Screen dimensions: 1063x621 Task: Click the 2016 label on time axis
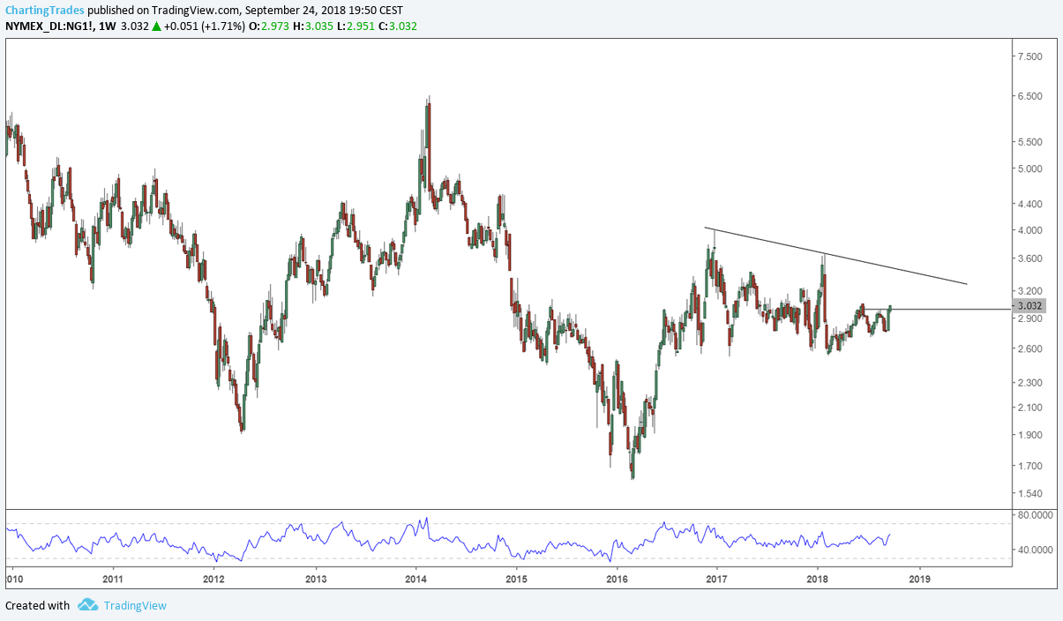tap(618, 580)
